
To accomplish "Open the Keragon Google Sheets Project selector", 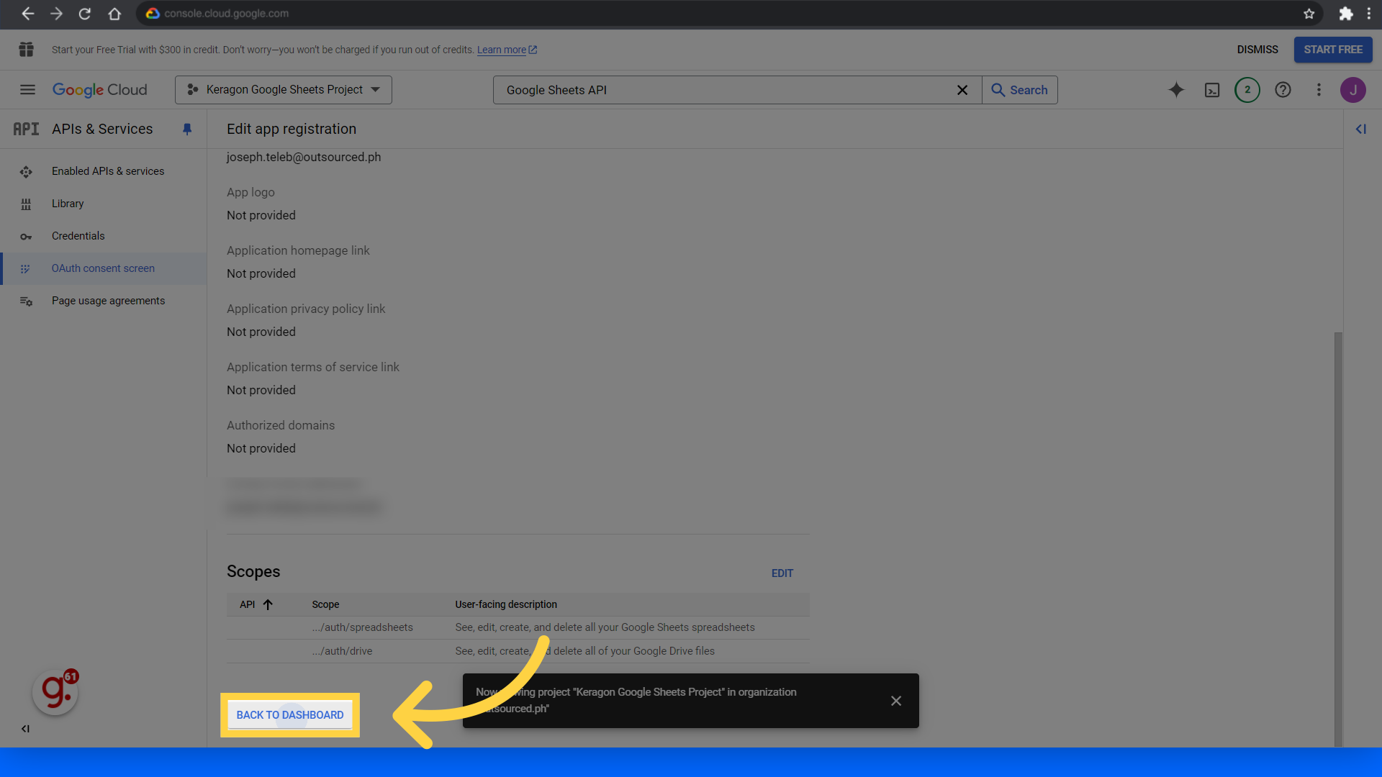I will [x=284, y=90].
